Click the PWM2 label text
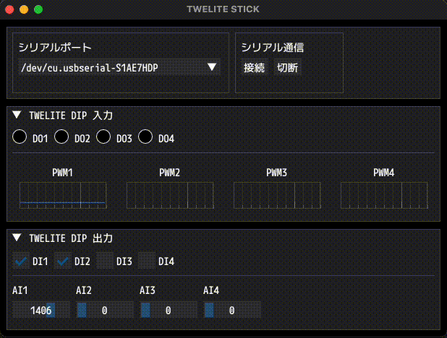 tap(170, 173)
